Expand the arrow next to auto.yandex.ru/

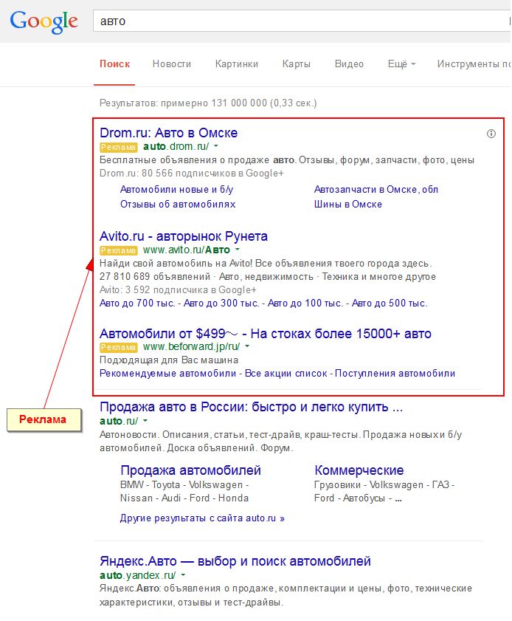pos(183,574)
